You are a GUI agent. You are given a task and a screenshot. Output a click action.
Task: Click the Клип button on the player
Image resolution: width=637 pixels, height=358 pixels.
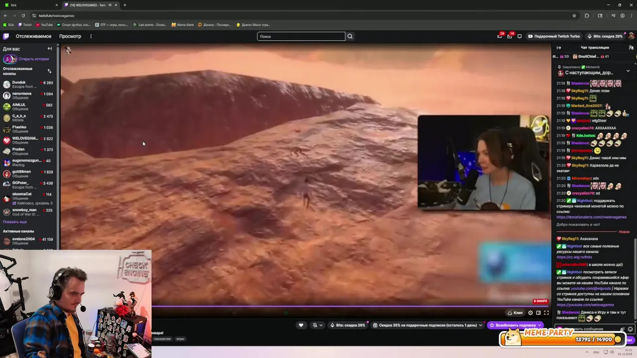pos(515,313)
